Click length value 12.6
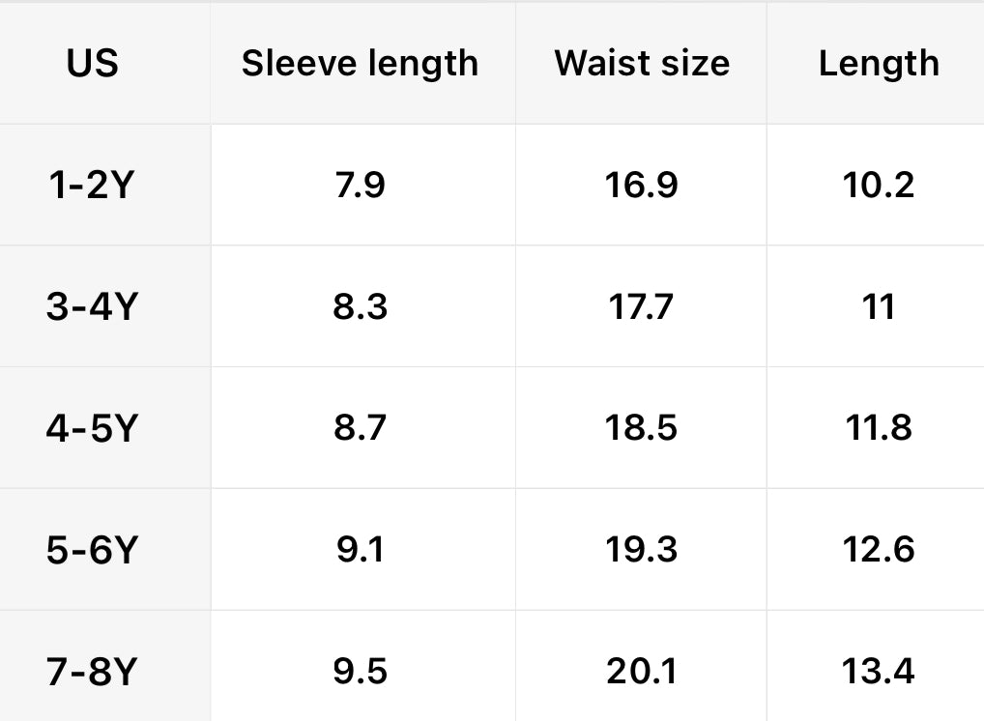Viewport: 984px width, 721px height. (x=879, y=550)
